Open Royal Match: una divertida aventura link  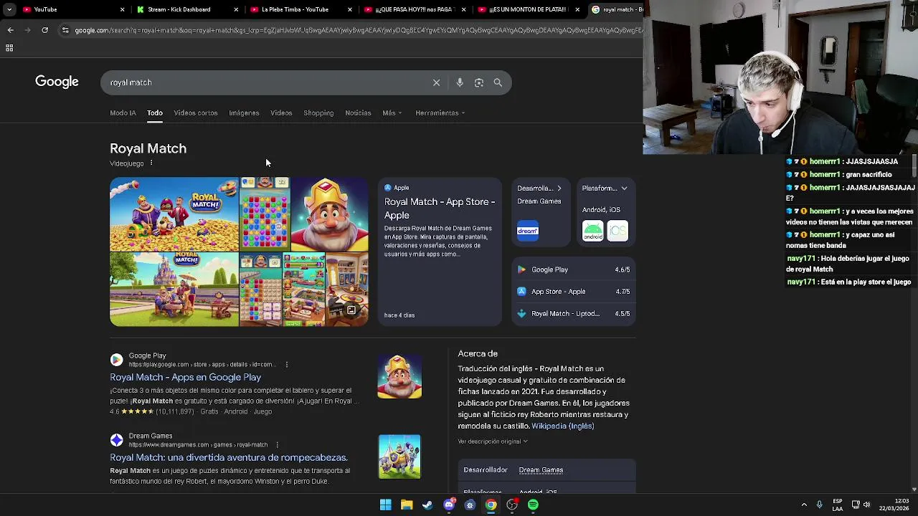click(228, 457)
